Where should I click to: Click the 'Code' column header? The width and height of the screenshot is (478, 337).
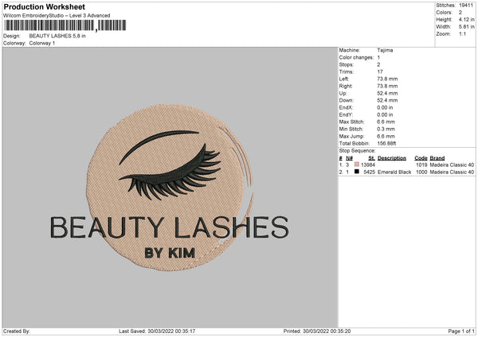pos(421,158)
